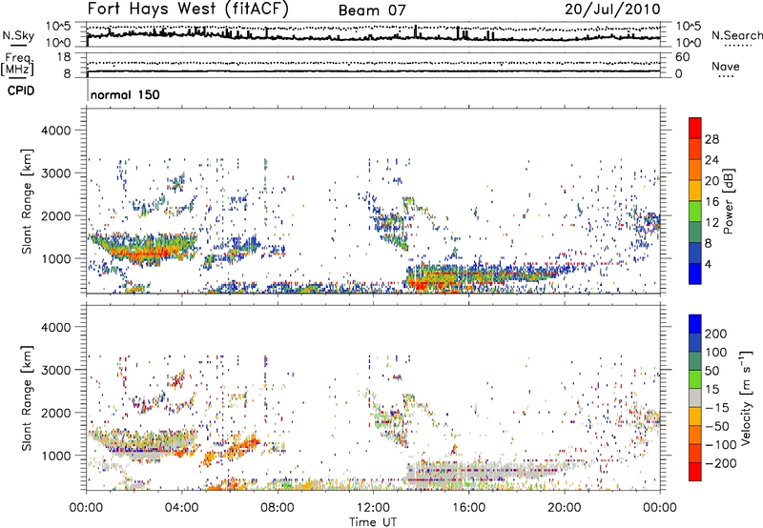Click the 'CPID' label
The image size is (763, 528).
21,91
